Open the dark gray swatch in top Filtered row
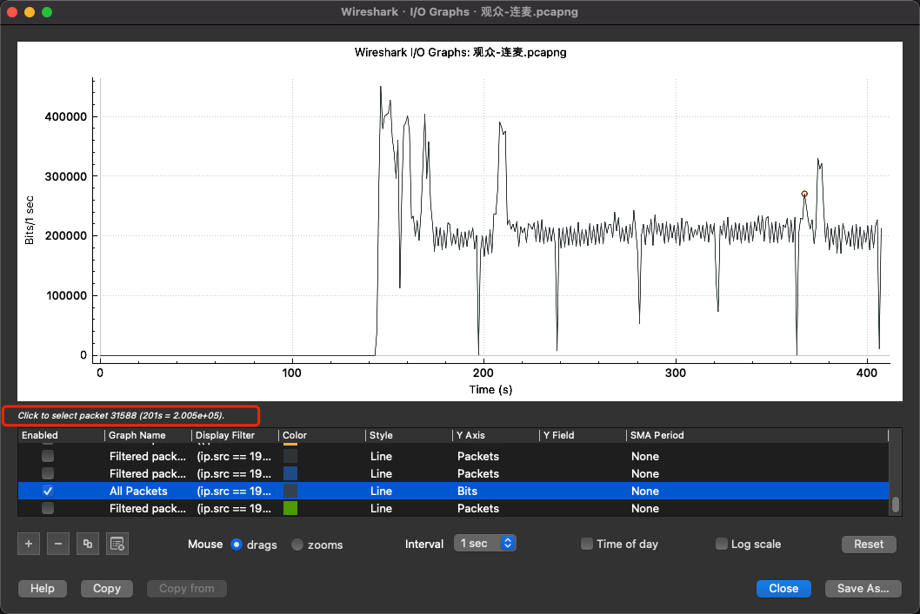This screenshot has width=920, height=614. 290,456
